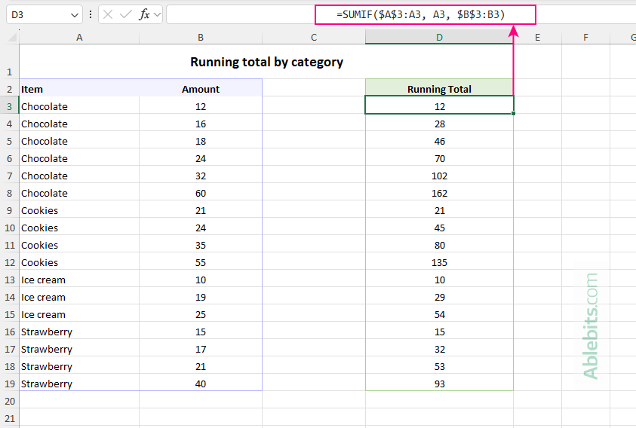Click amount cell 17 in row 17

[201, 350]
